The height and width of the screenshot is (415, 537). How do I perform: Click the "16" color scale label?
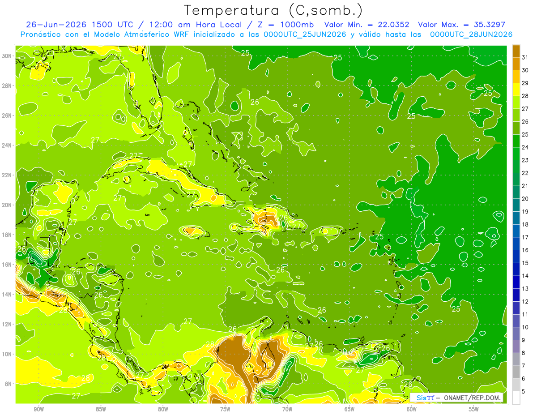click(525, 250)
